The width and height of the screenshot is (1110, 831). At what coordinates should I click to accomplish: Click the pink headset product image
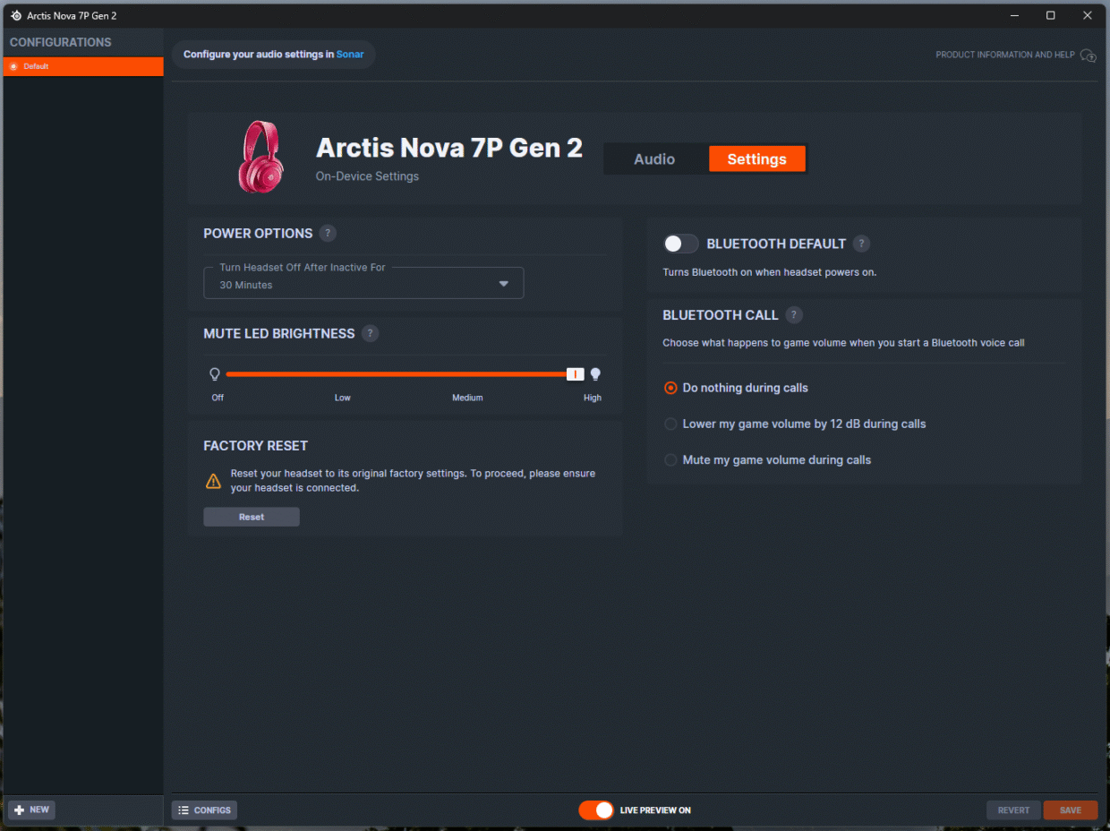260,158
